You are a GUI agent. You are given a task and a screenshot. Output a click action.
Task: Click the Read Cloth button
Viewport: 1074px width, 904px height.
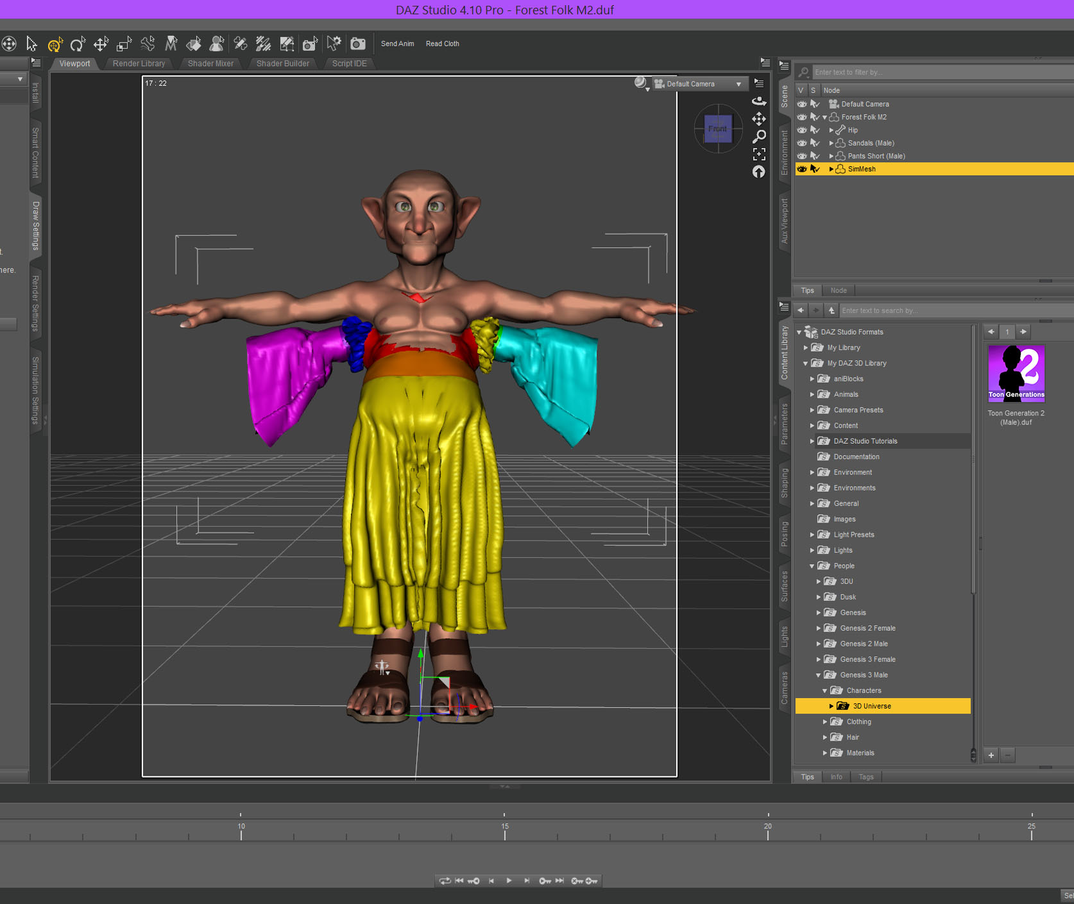(x=442, y=44)
